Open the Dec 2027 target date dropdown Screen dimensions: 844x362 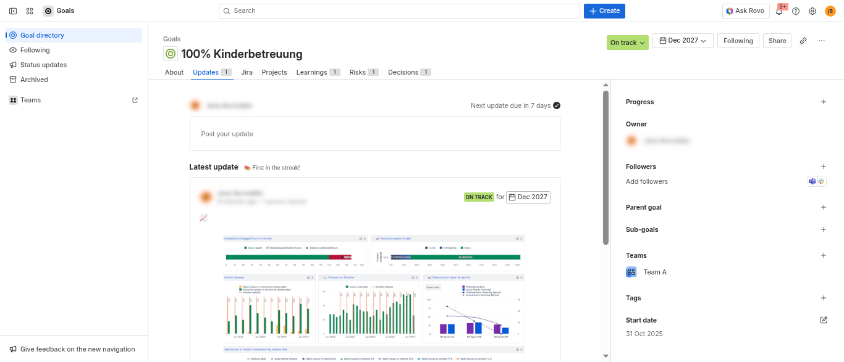(x=683, y=41)
